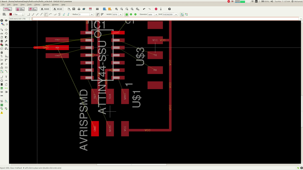Run the DRC design rule check

[x=6, y=109]
